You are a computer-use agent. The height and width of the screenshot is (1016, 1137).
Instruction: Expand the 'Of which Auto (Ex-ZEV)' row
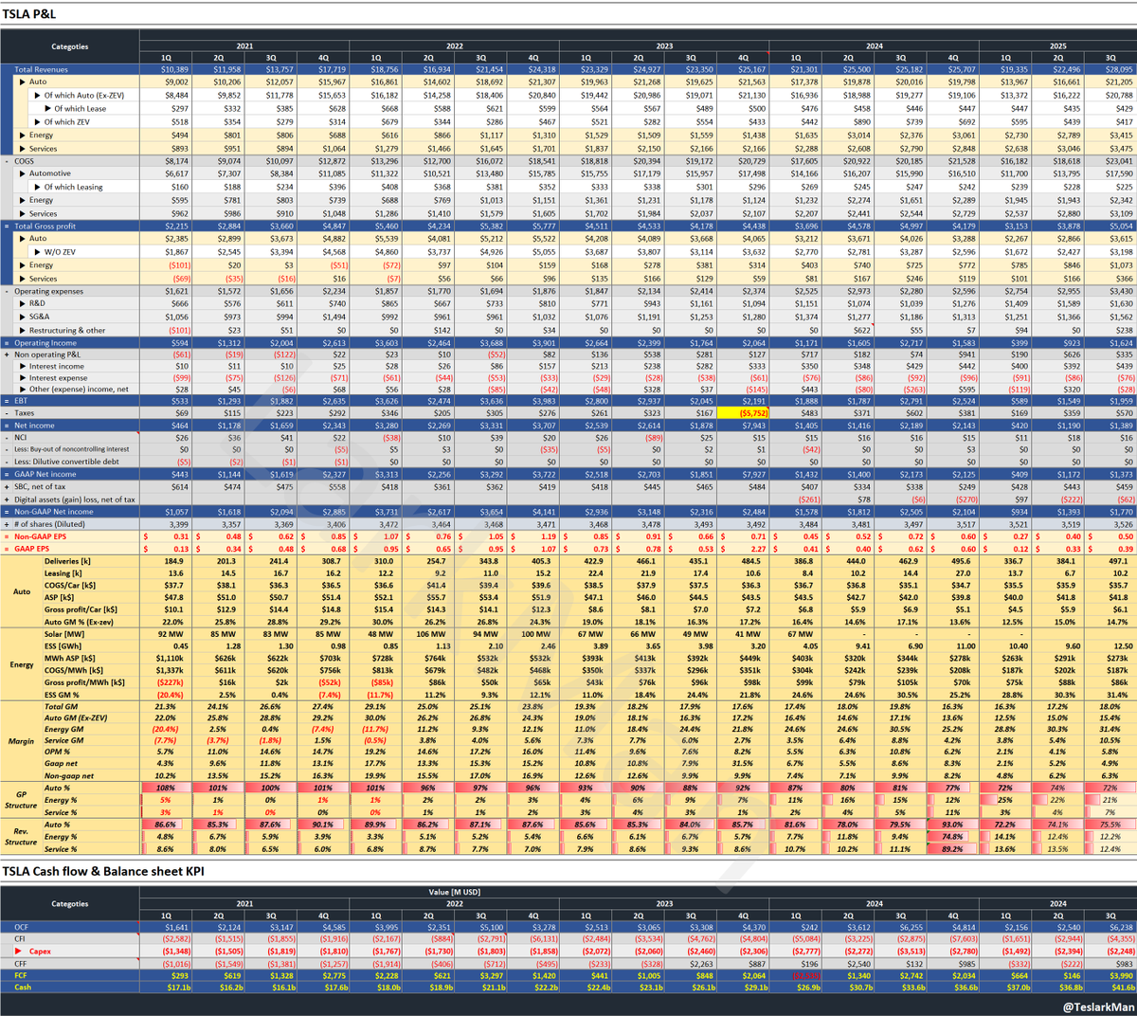tap(39, 96)
